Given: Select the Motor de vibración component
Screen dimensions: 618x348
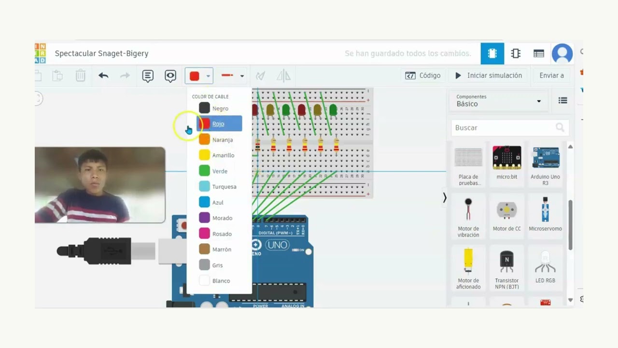Looking at the screenshot, I should pos(468,217).
